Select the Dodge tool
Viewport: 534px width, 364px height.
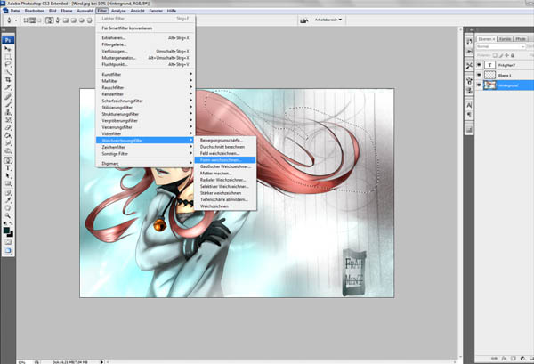point(8,150)
